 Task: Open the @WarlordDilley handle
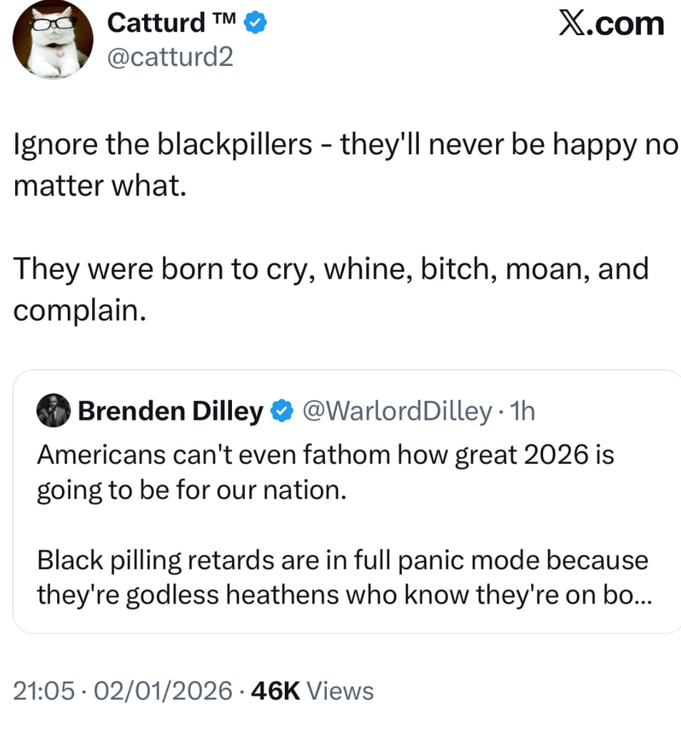pyautogui.click(x=397, y=411)
